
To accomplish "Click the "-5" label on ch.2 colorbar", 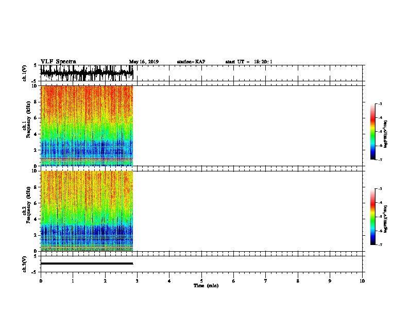I will point(380,217).
